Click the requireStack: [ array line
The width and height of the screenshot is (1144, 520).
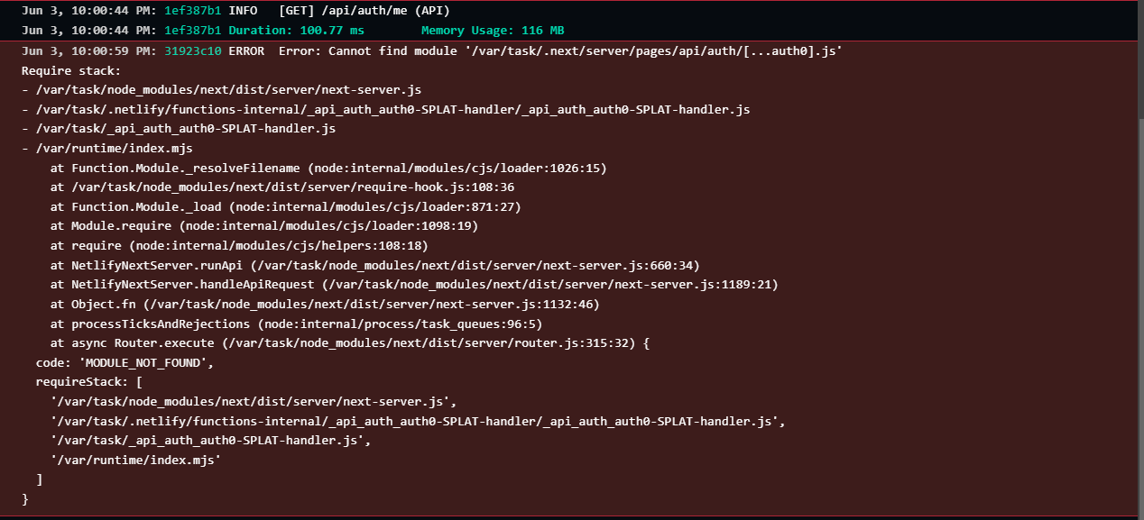coord(88,382)
